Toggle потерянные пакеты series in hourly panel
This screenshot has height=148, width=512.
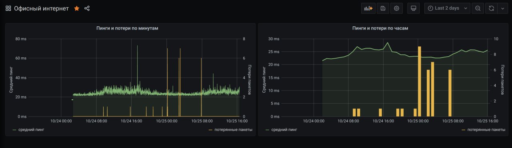[x=486, y=130]
